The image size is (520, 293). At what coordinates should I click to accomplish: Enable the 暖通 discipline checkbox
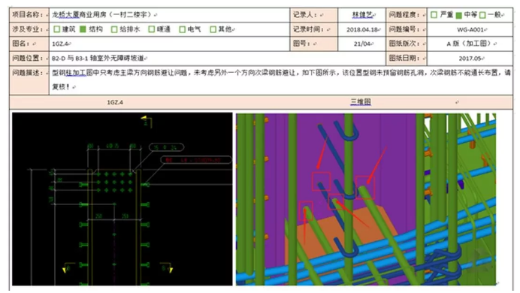click(152, 29)
